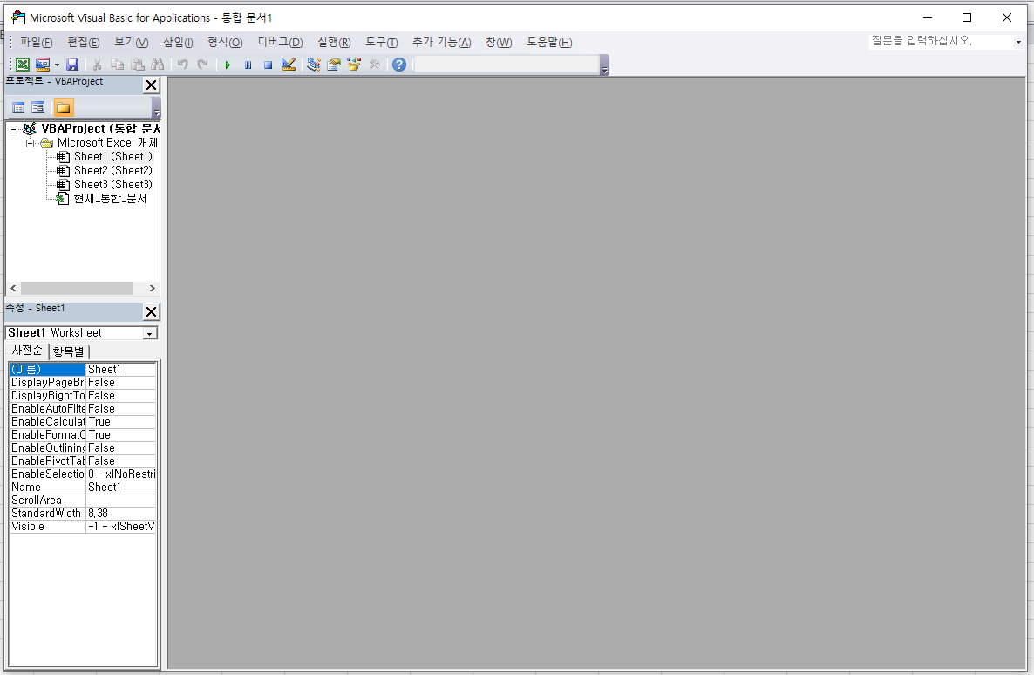
Task: Click the Cut scissors icon
Action: coord(97,65)
